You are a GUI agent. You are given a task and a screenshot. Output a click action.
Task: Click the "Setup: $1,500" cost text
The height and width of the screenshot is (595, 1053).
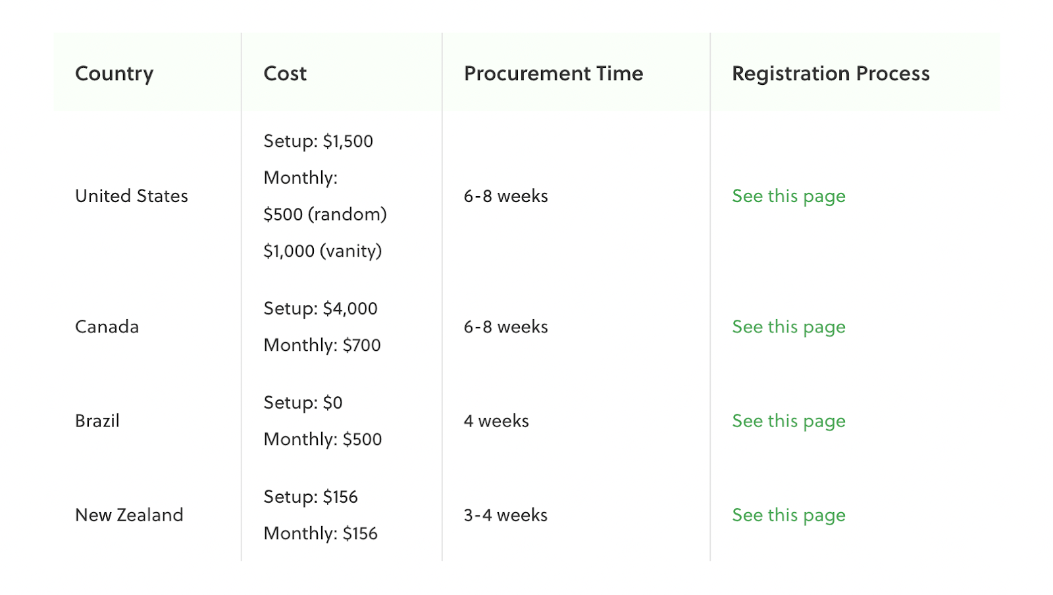[x=318, y=142]
